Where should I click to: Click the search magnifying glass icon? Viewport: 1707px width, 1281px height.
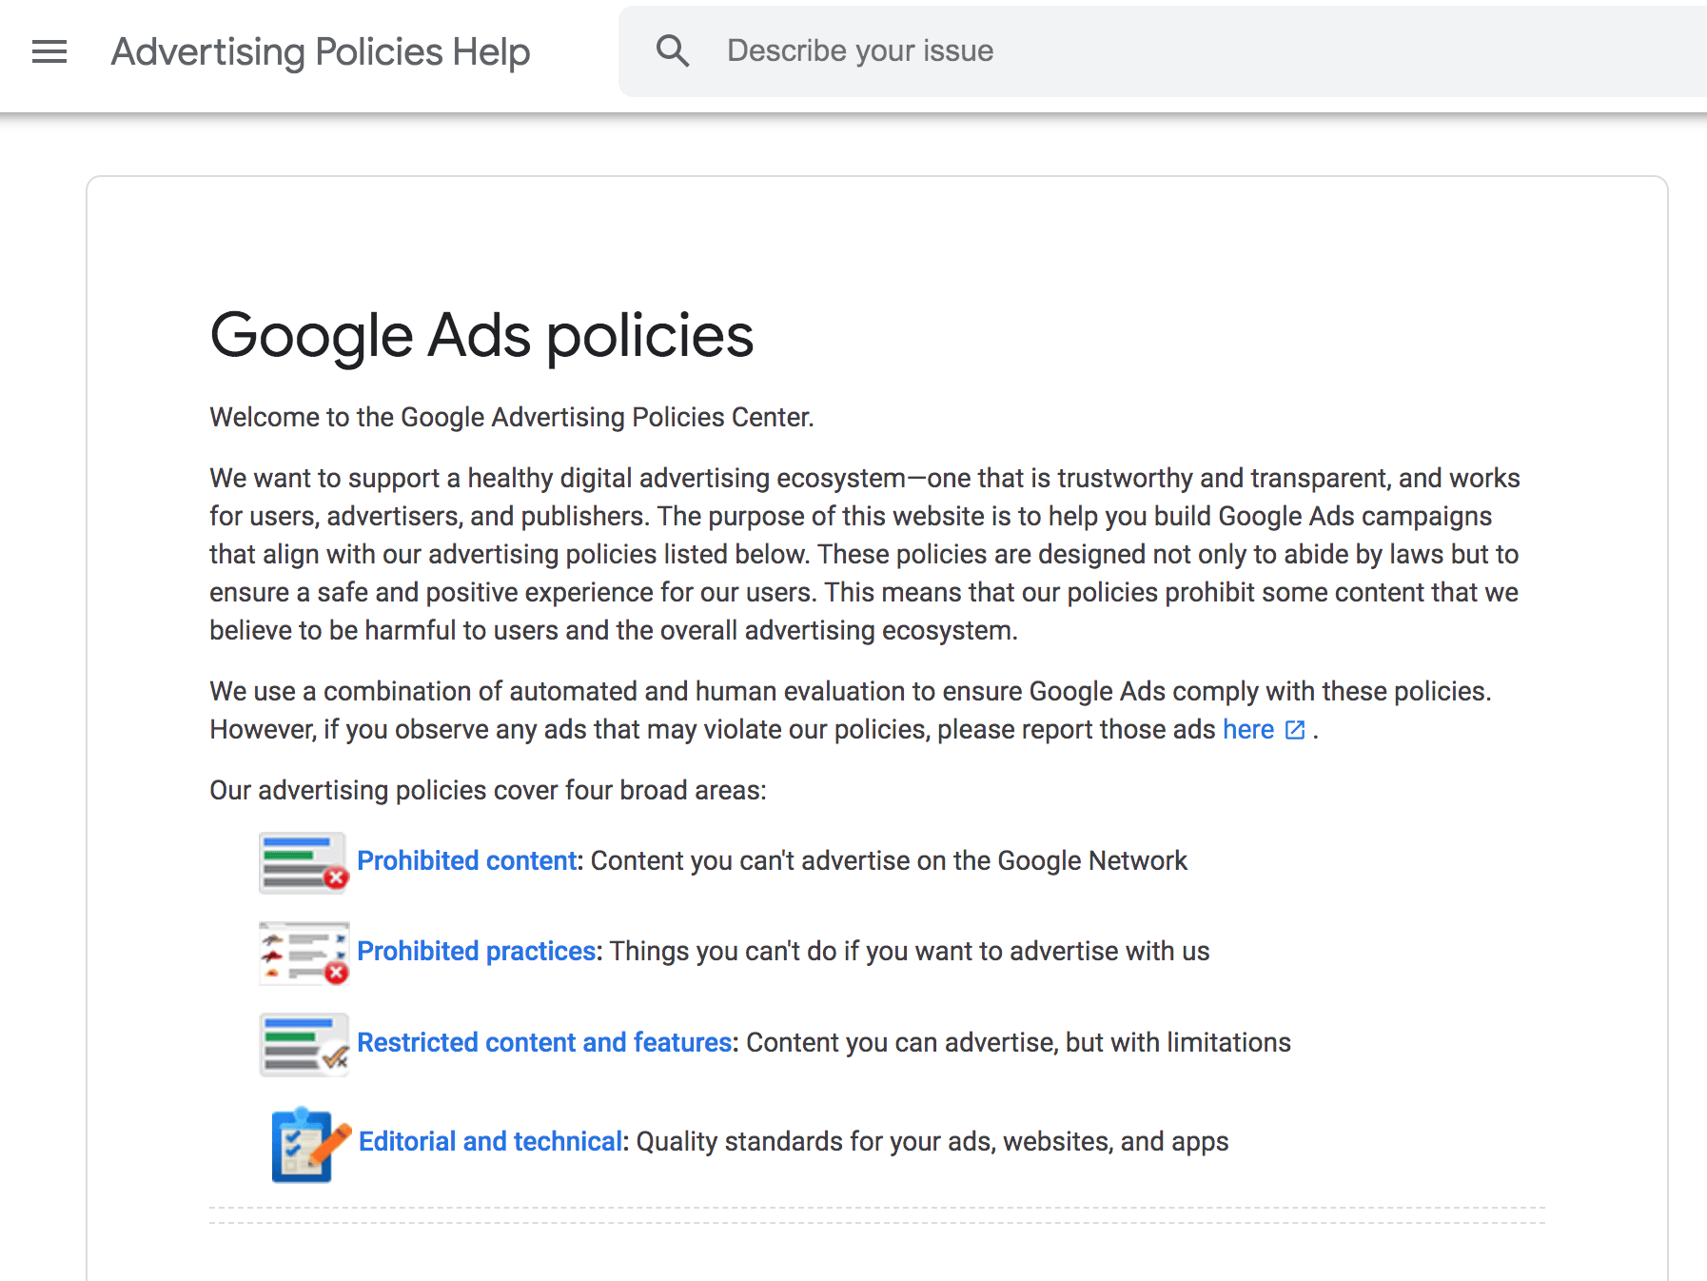[x=674, y=50]
